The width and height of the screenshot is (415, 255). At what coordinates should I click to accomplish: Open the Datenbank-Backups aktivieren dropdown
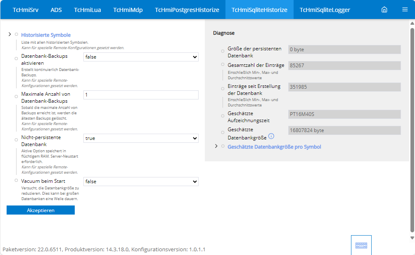pos(141,57)
